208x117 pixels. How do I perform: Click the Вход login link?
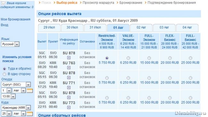[4, 25]
